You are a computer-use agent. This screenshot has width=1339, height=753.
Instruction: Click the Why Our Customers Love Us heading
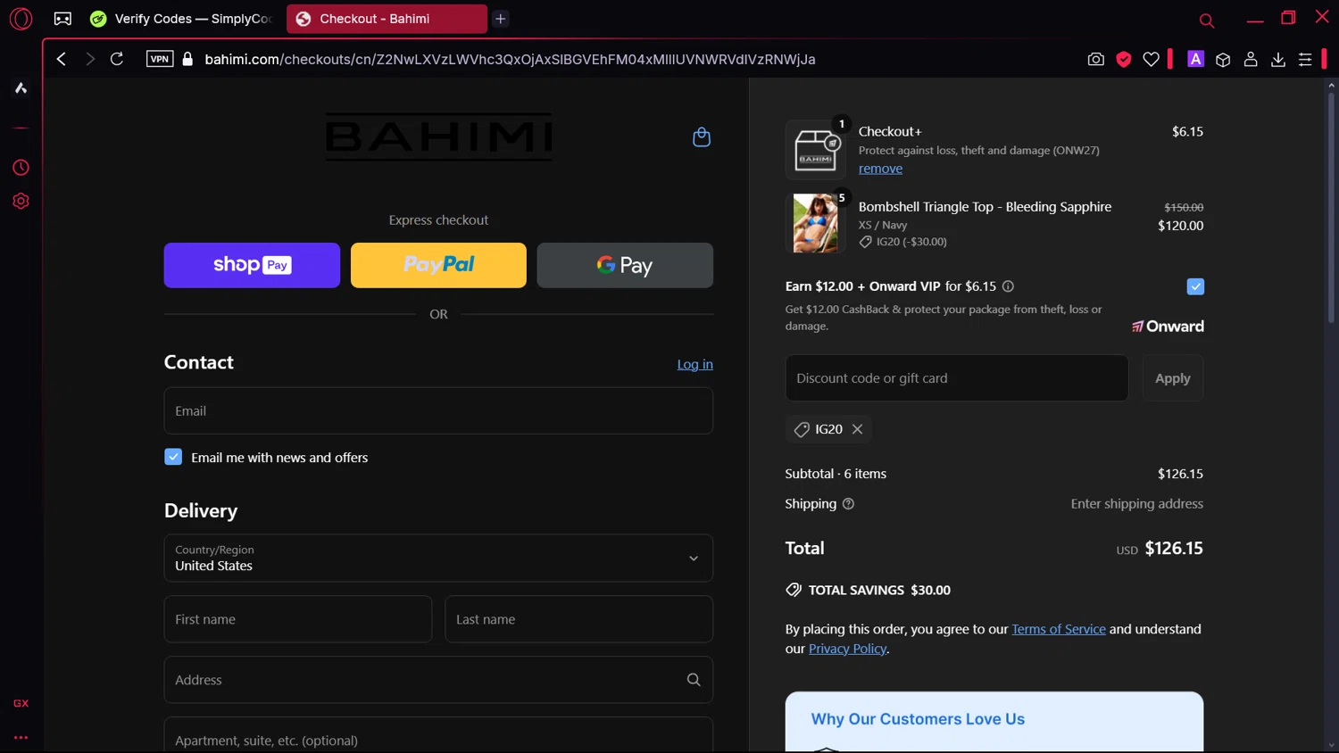point(918,719)
